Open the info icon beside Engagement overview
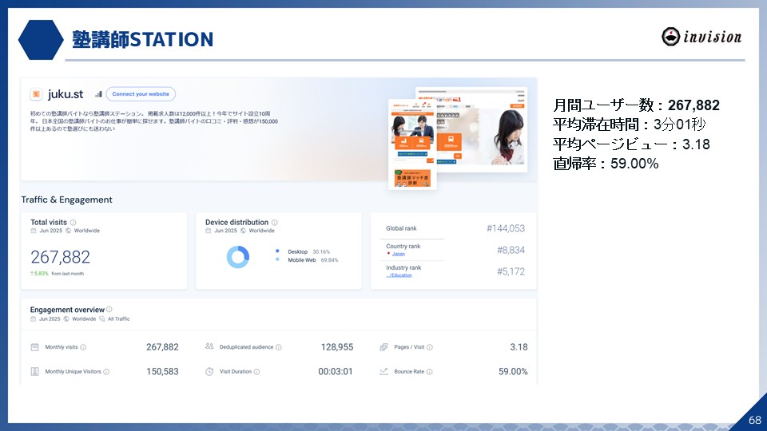This screenshot has width=767, height=431. [109, 310]
